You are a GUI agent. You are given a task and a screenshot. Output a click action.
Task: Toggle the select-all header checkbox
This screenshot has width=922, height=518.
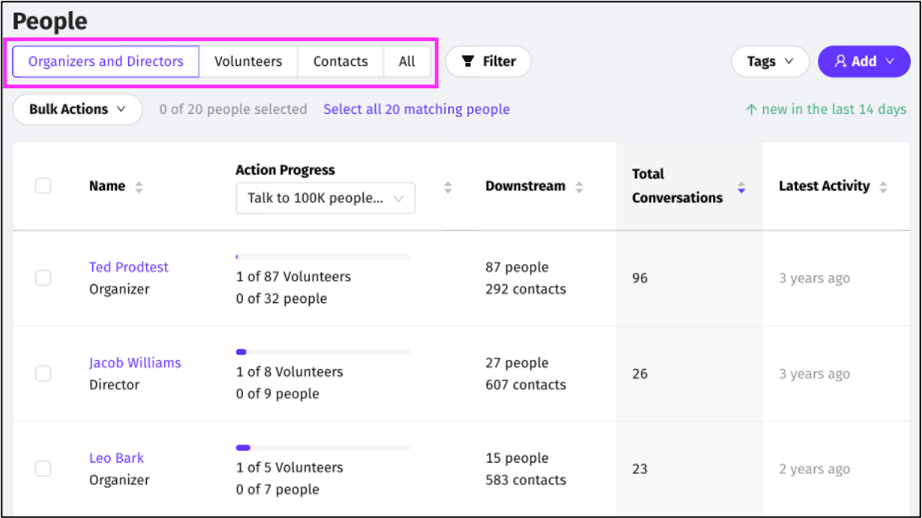tap(43, 186)
